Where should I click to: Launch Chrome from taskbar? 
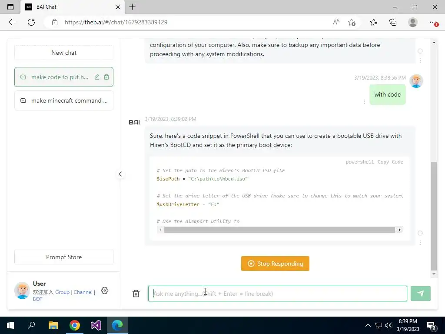click(75, 325)
